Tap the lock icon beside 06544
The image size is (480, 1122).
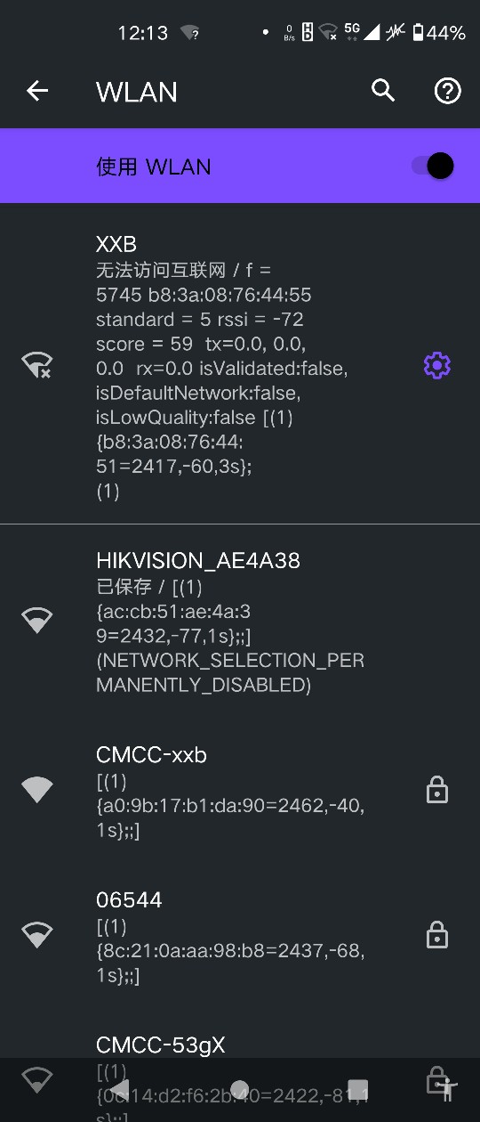tap(437, 934)
